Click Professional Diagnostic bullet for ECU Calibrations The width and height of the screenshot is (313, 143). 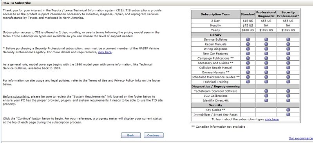coord(266,96)
